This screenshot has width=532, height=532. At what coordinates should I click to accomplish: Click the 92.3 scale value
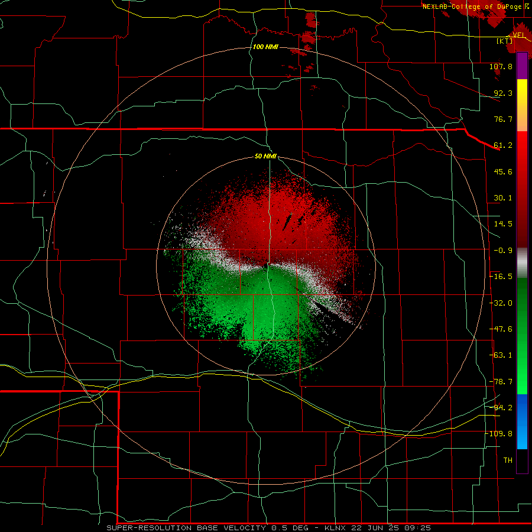pos(503,93)
